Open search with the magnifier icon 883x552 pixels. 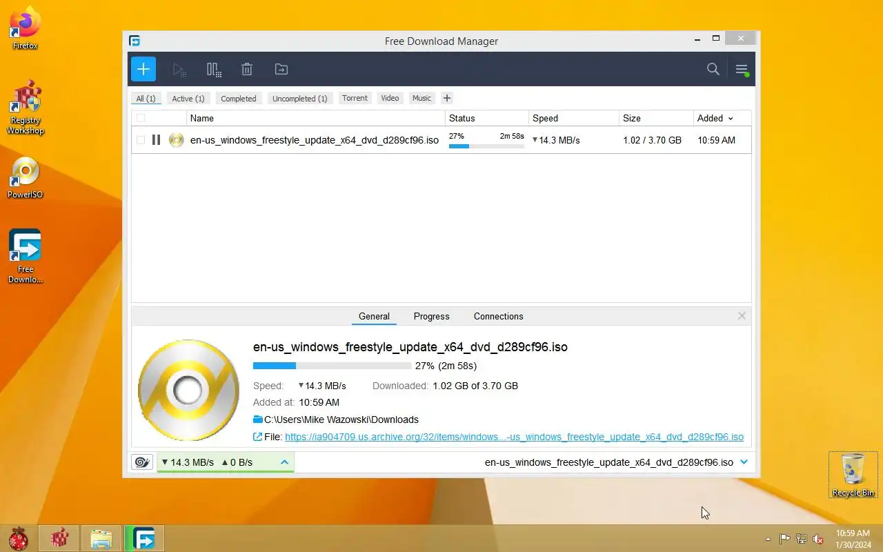coord(713,69)
